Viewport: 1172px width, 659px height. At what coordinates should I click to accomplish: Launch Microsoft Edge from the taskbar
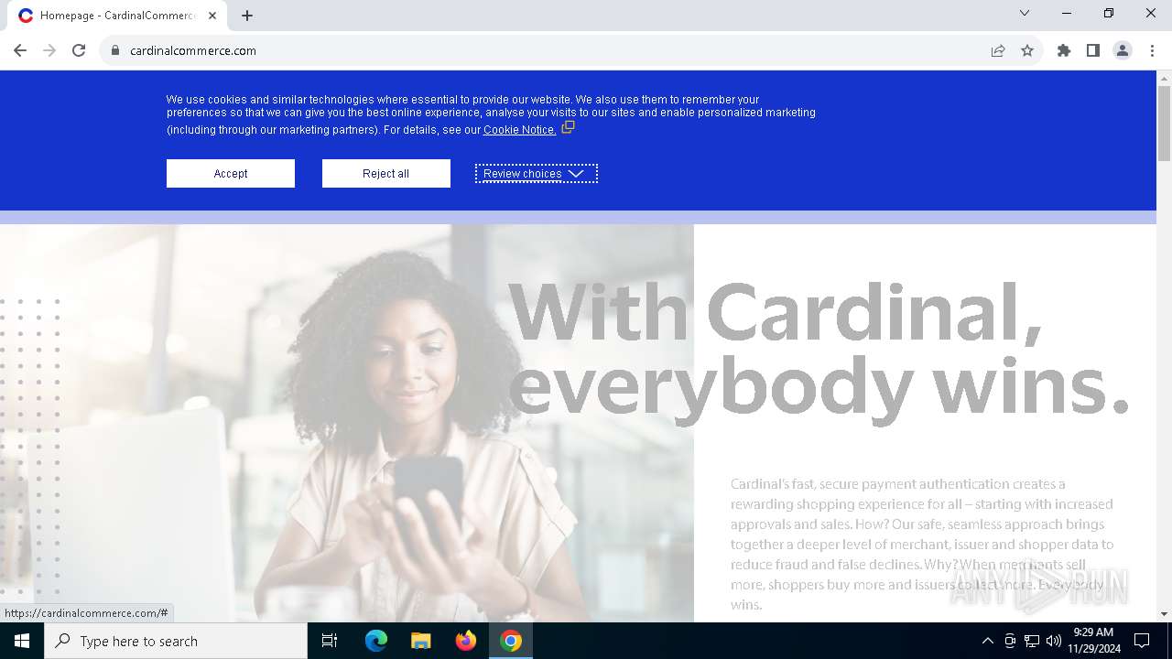pos(376,641)
